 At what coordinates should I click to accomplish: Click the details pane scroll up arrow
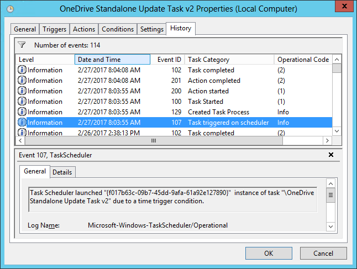[x=330, y=183]
